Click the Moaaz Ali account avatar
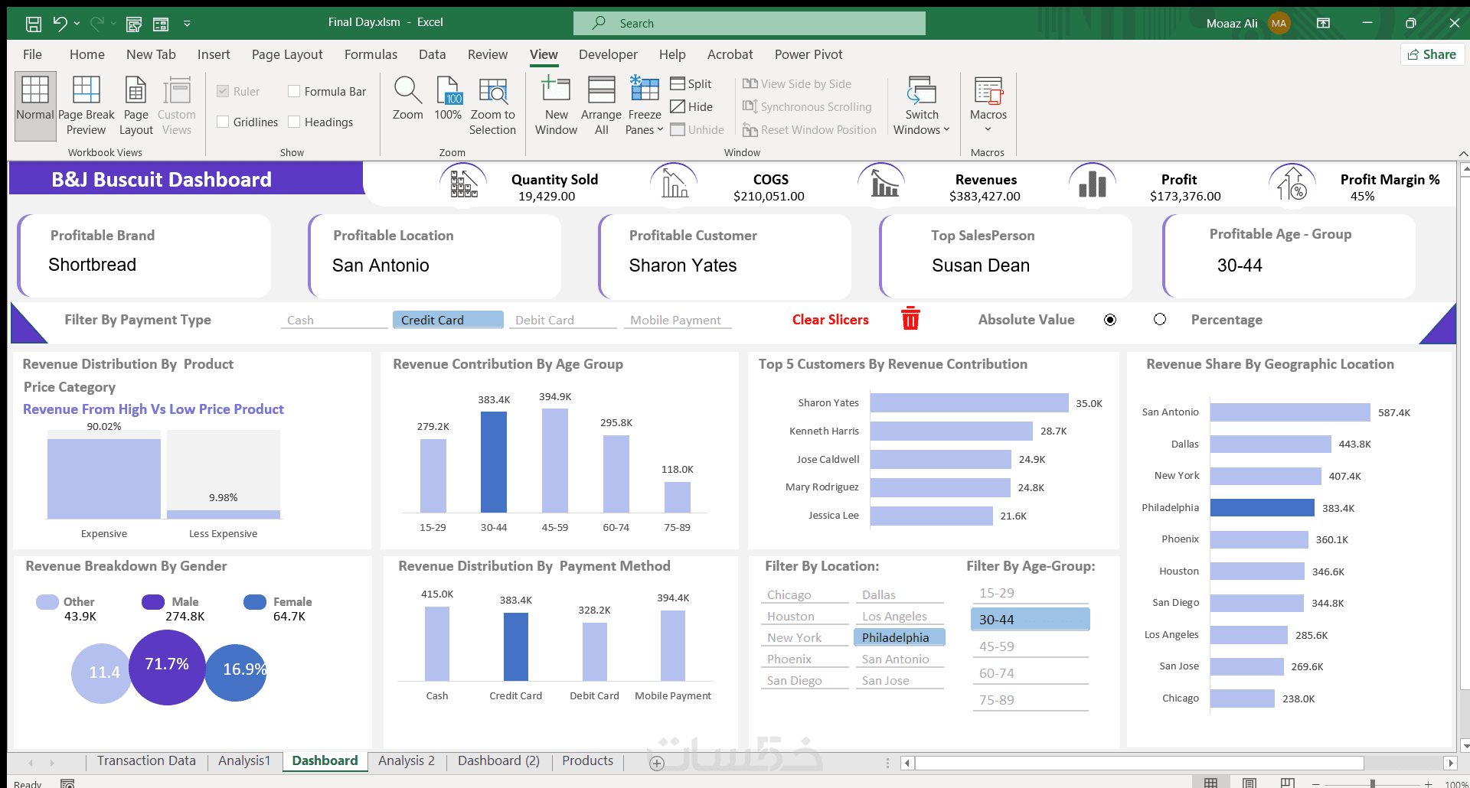Image resolution: width=1470 pixels, height=788 pixels. (1279, 24)
